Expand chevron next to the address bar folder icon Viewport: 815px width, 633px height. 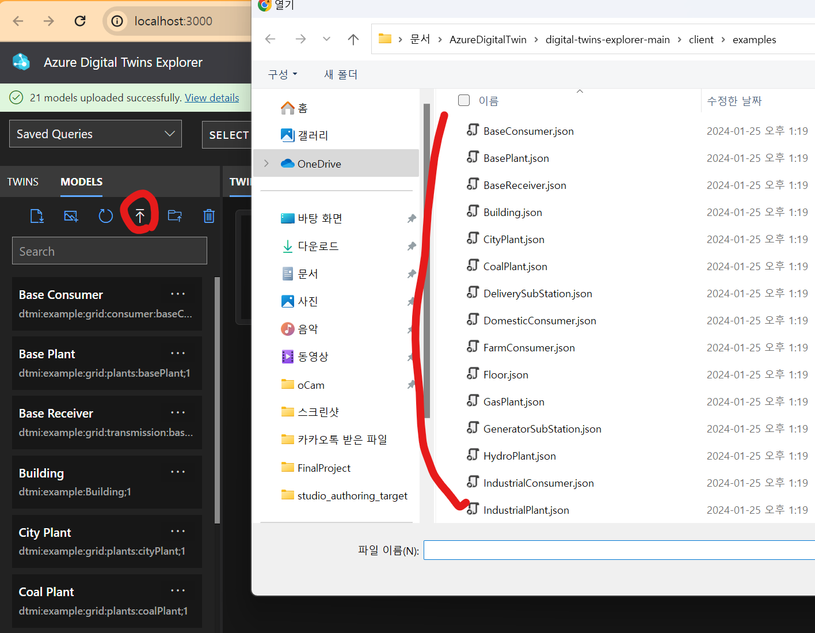(401, 40)
